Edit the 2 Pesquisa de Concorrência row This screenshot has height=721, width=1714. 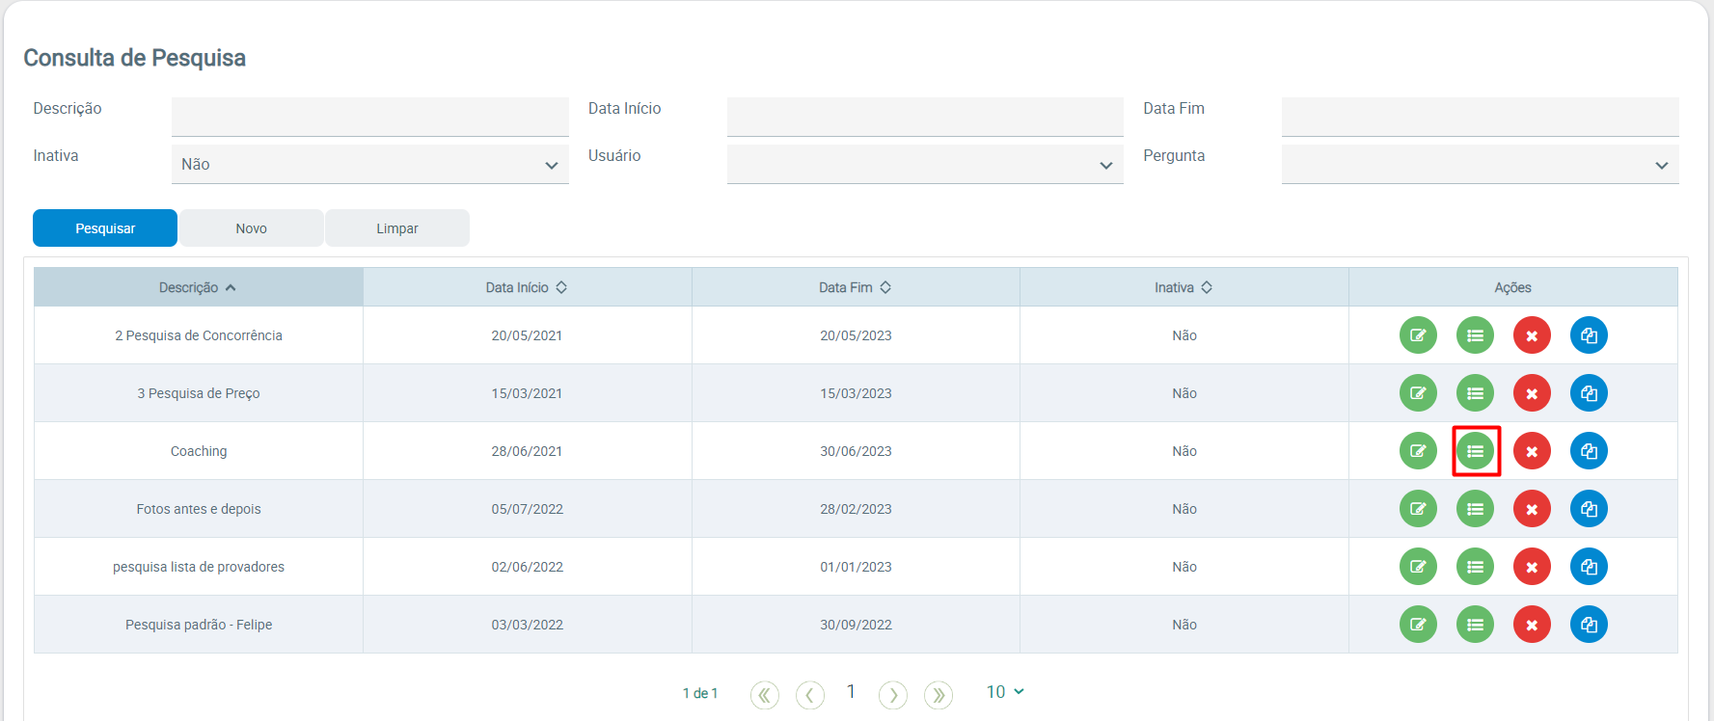[x=1418, y=335]
